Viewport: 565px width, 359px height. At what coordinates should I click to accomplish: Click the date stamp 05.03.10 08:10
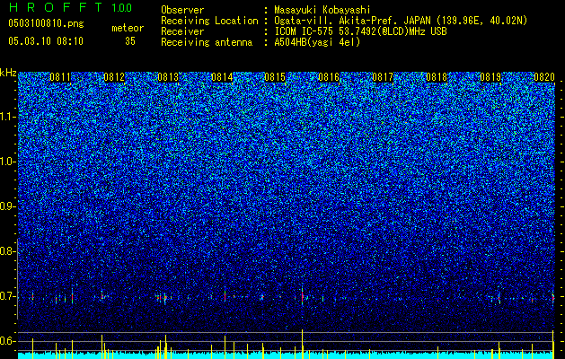point(46,41)
